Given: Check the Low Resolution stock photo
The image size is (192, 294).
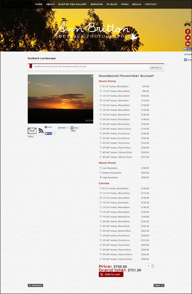Looking at the screenshot, I should tap(101, 168).
